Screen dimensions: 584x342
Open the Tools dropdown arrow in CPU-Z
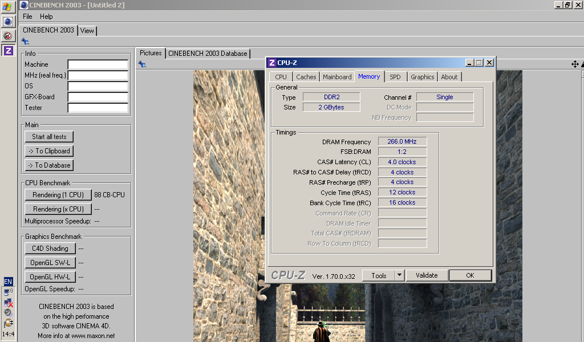[x=399, y=275]
